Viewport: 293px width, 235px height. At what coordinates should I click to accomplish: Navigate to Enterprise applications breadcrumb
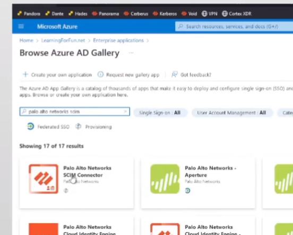pyautogui.click(x=118, y=40)
